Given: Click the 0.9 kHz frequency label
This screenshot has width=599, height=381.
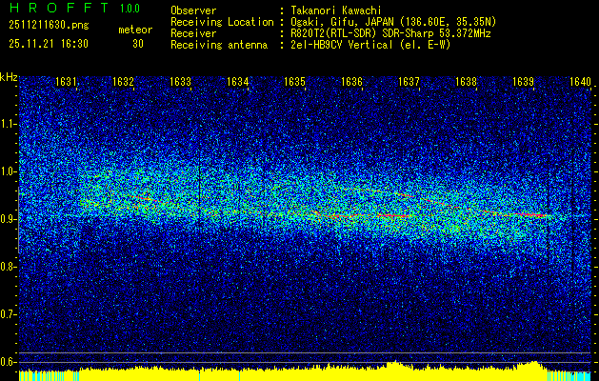Looking at the screenshot, I should click(x=9, y=219).
